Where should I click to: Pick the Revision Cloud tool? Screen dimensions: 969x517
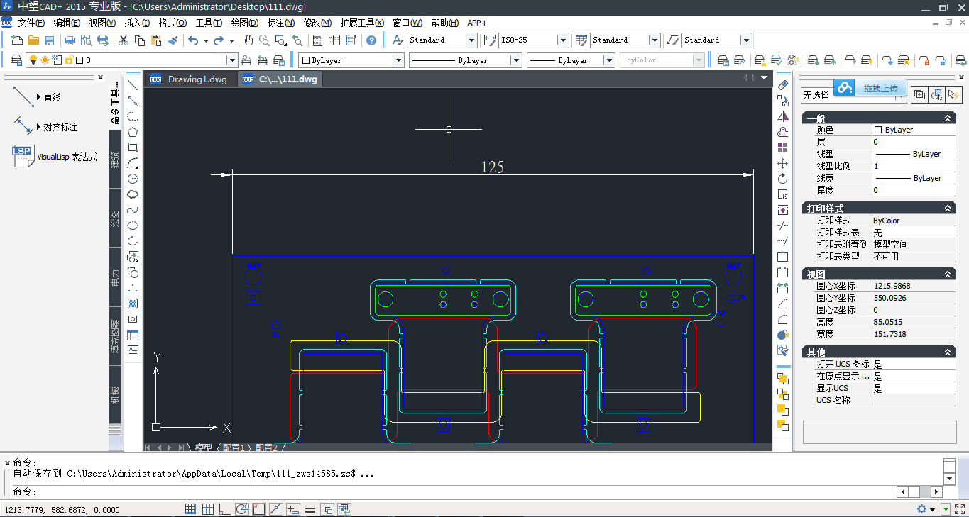(133, 194)
